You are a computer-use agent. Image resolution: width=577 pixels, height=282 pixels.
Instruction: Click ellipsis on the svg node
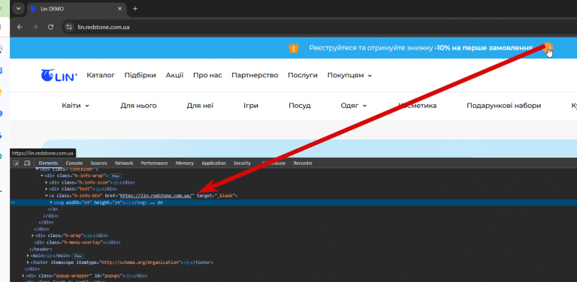(x=128, y=202)
